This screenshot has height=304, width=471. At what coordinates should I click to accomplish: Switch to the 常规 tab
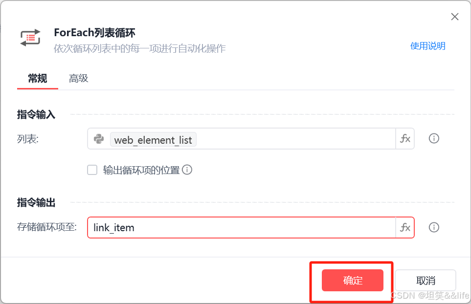(38, 79)
